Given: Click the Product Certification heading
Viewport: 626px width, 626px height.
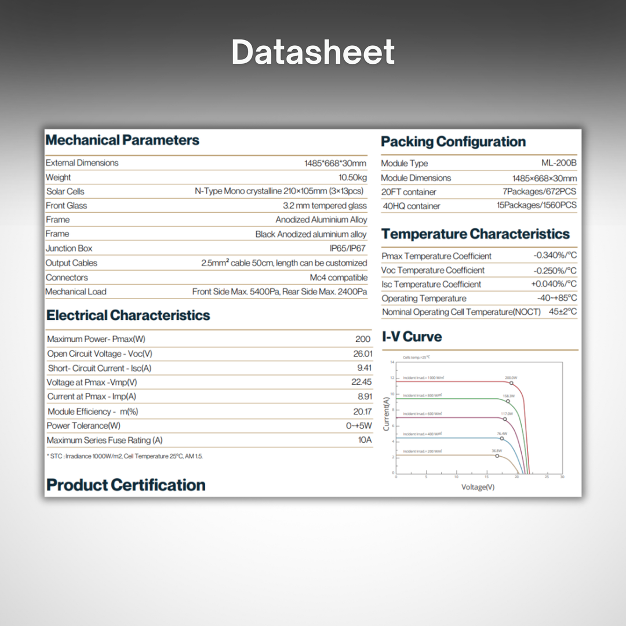Looking at the screenshot, I should point(126,485).
